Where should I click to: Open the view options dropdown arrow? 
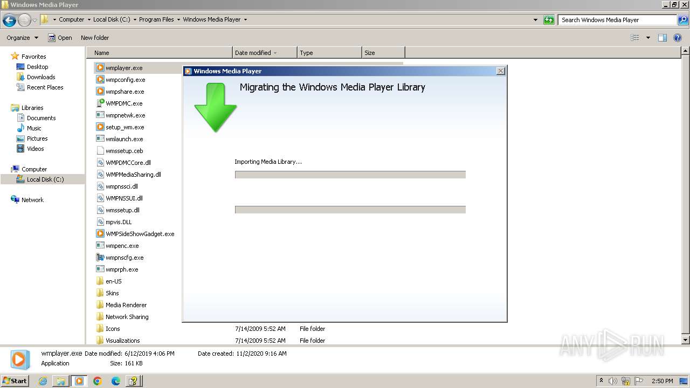pos(648,38)
